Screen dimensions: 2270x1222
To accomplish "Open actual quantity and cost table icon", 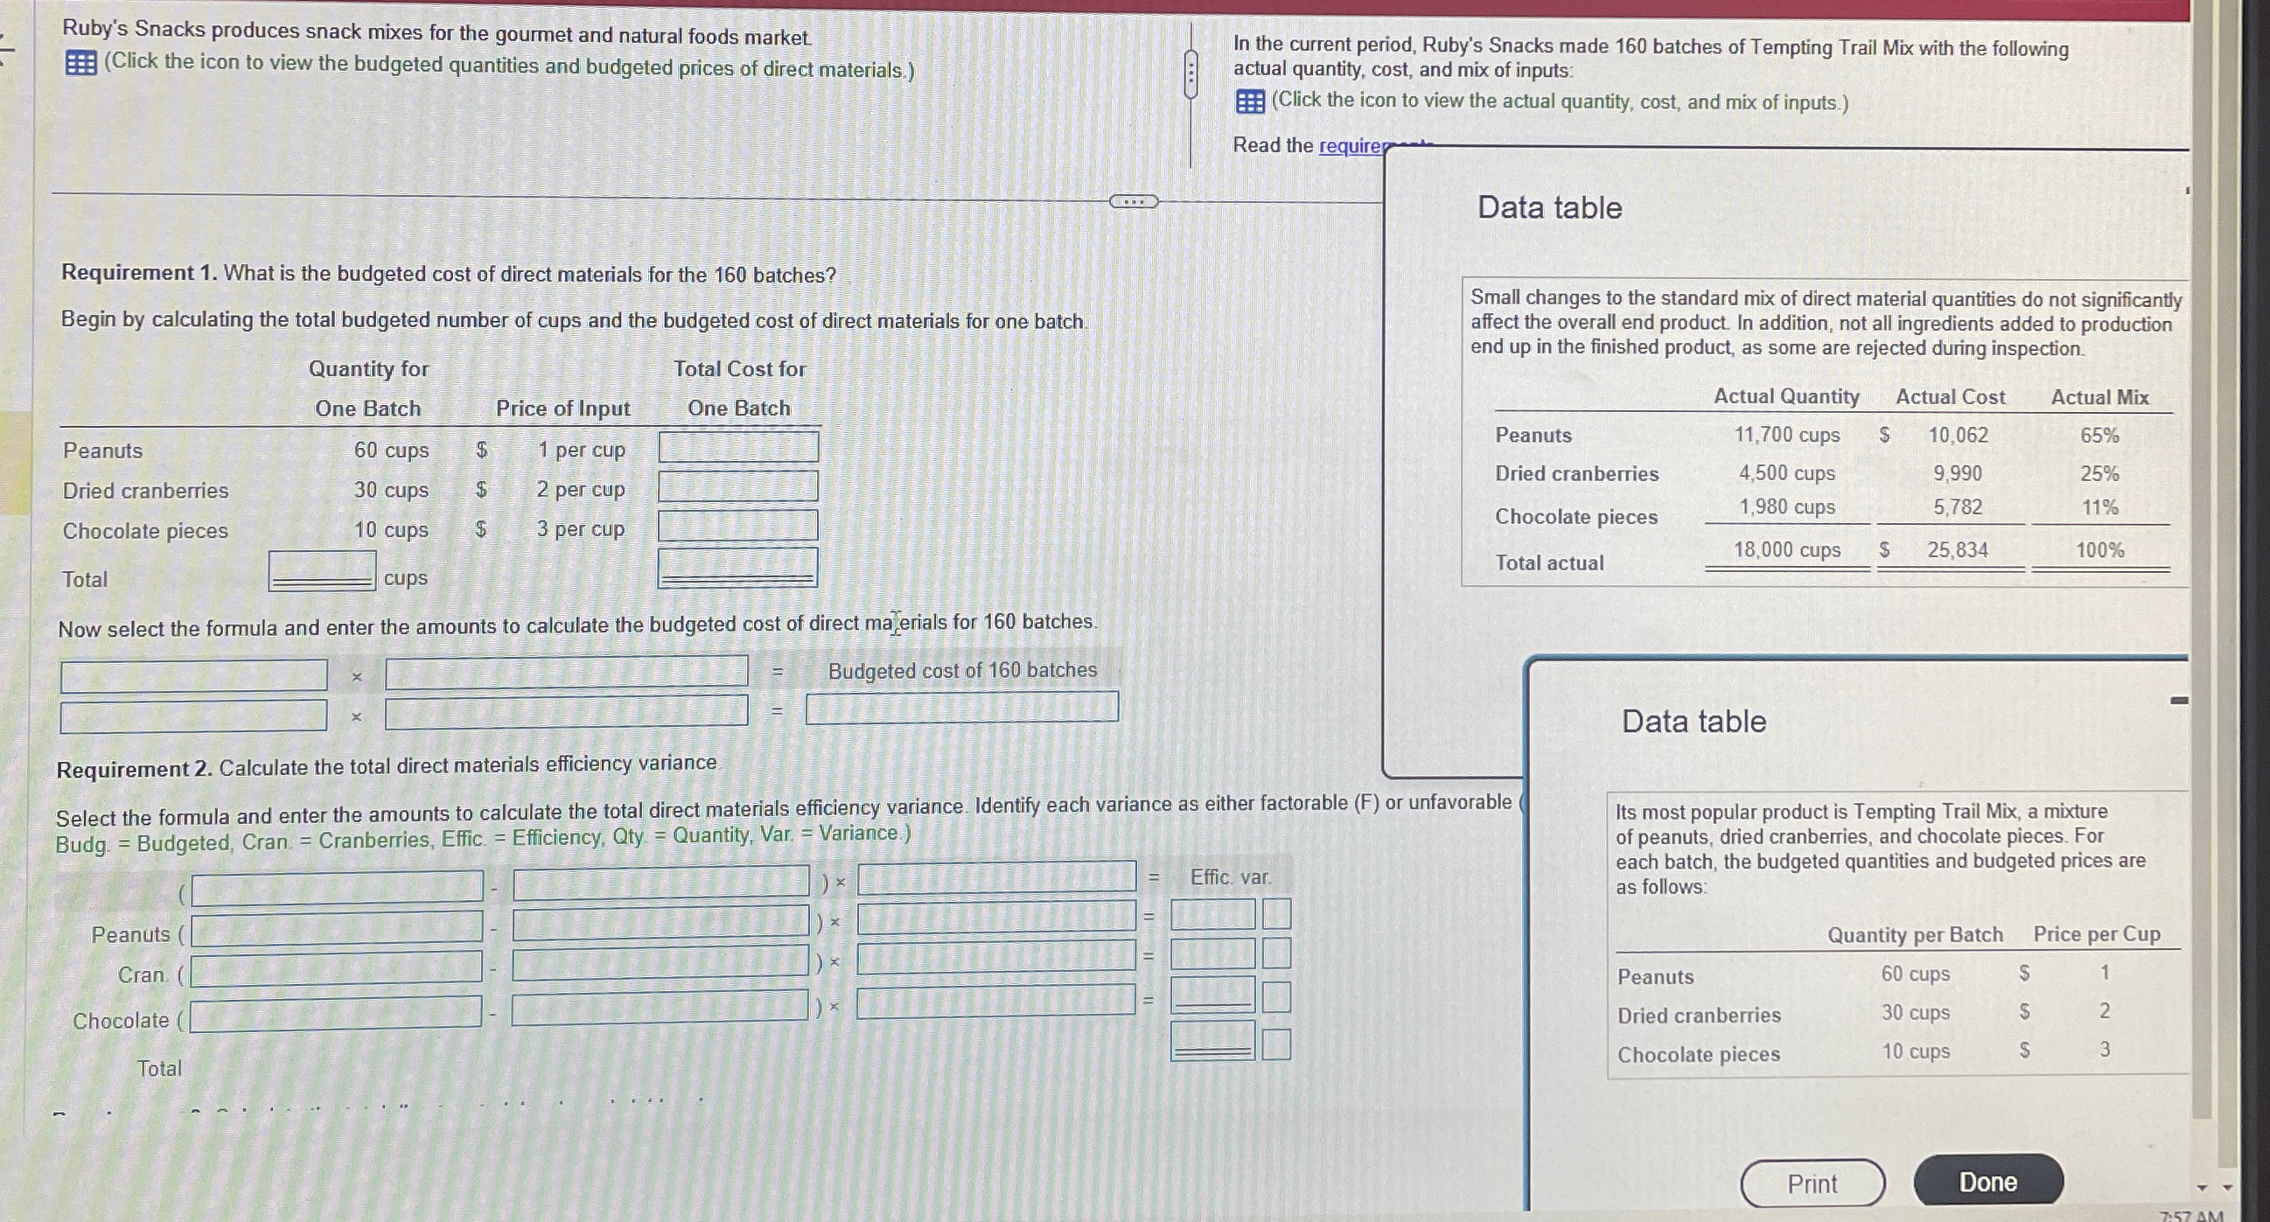I will pos(1249,102).
